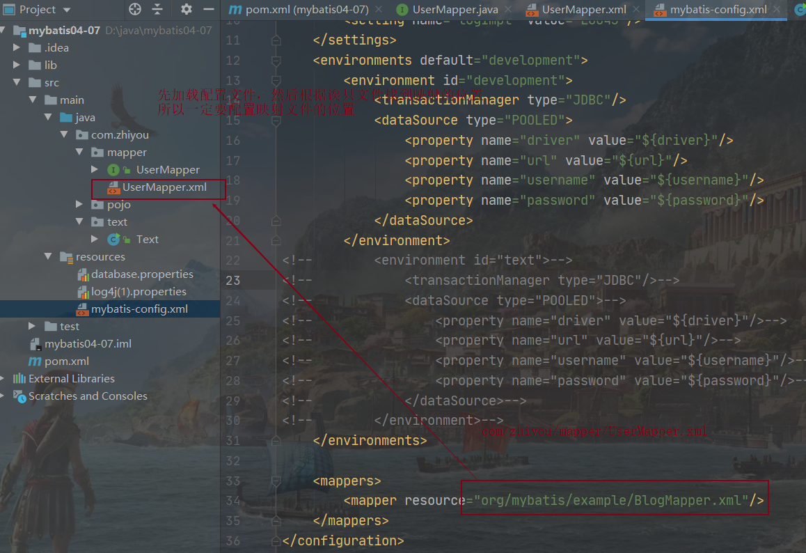806x553 pixels.
Task: Fold the dataSource tag at line 15
Action: tap(276, 120)
